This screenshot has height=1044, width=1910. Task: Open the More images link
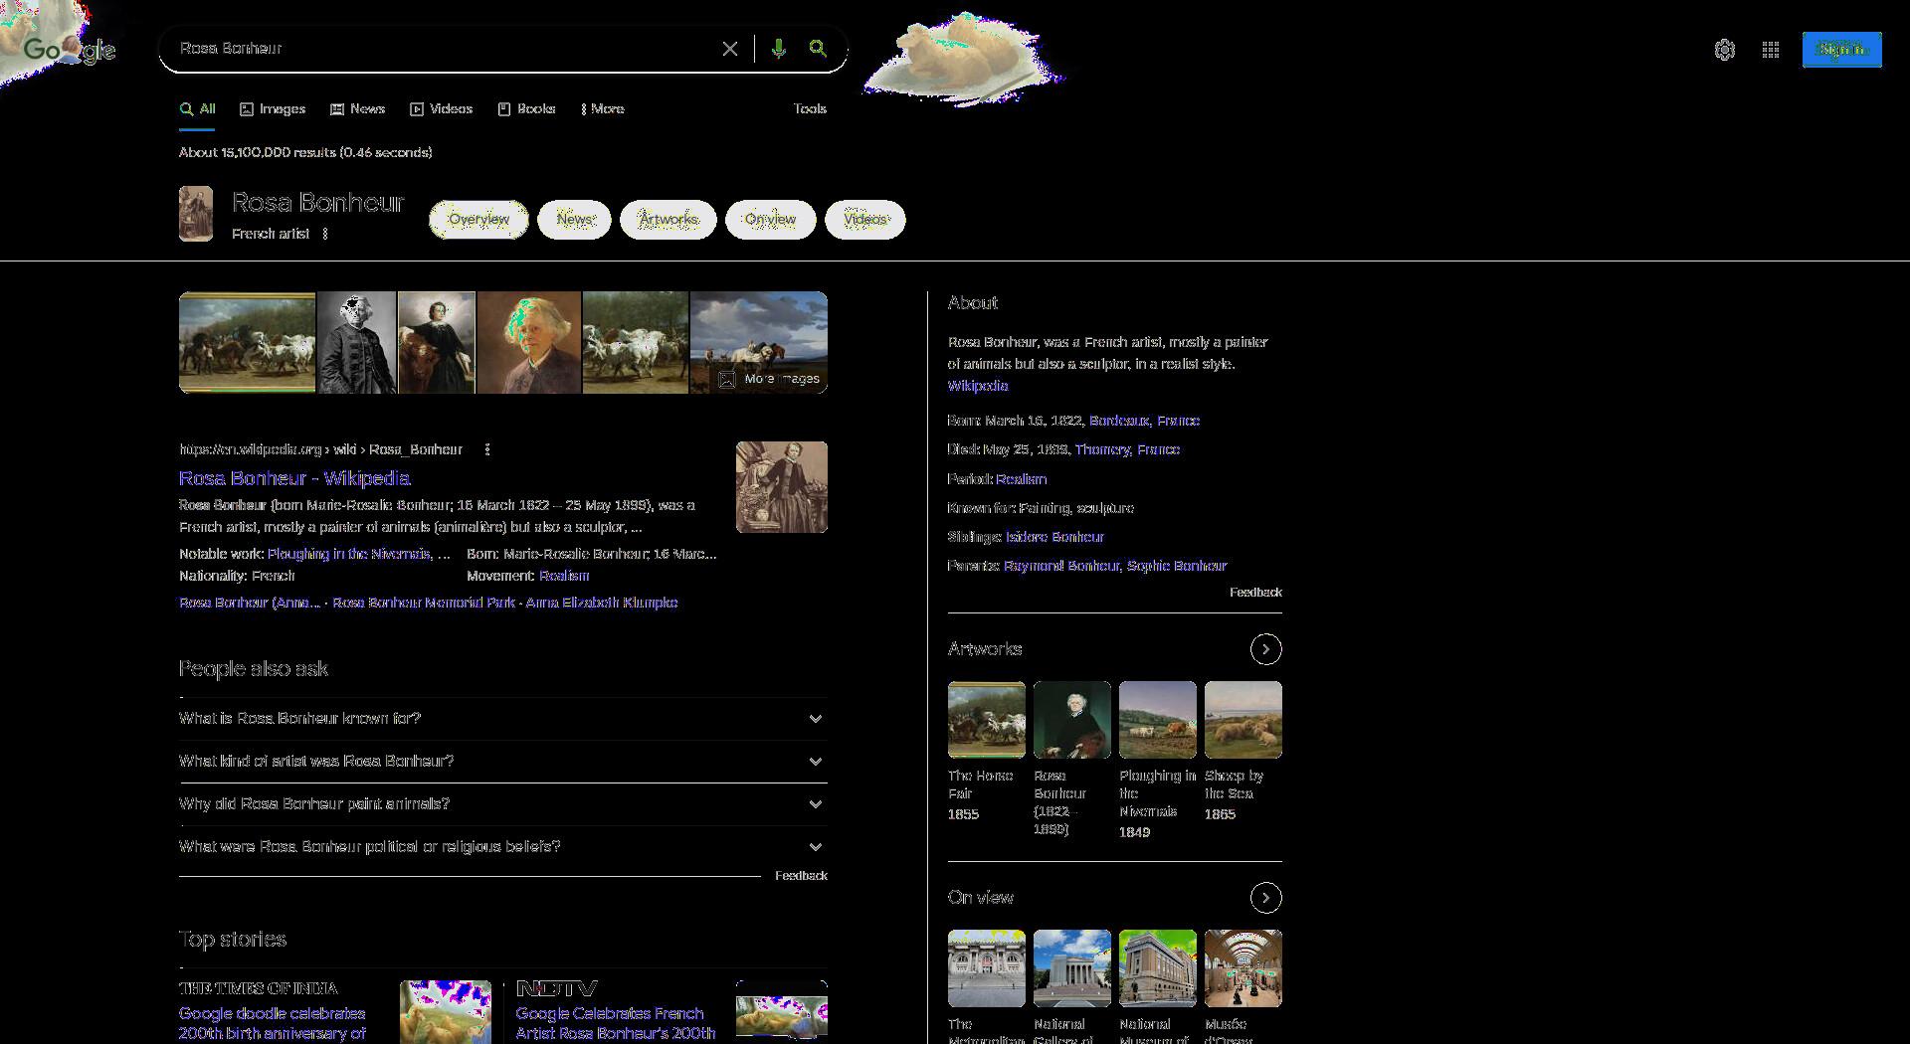point(771,379)
